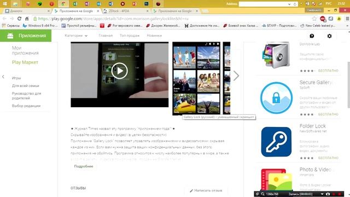The height and width of the screenshot is (197, 350).
Task: Switch to the ZDlock 4PDA browser tab
Action: tap(125, 11)
